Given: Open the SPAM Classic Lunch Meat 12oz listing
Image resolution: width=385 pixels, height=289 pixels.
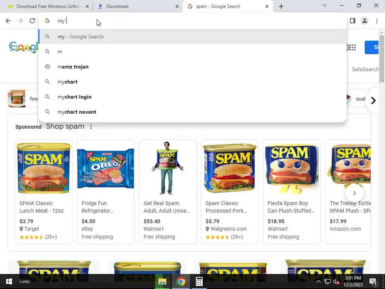Looking at the screenshot, I should click(x=44, y=192).
